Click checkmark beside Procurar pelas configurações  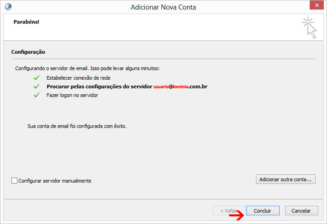pos(36,87)
